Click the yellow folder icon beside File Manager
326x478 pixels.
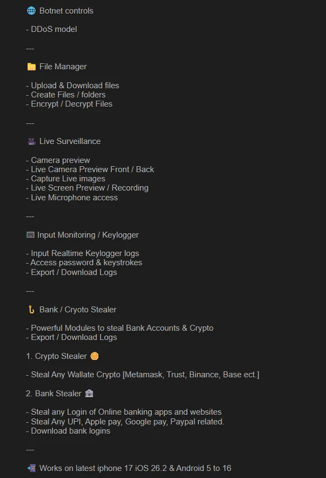click(31, 67)
